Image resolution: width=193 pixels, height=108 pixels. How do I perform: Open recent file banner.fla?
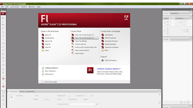49,41
